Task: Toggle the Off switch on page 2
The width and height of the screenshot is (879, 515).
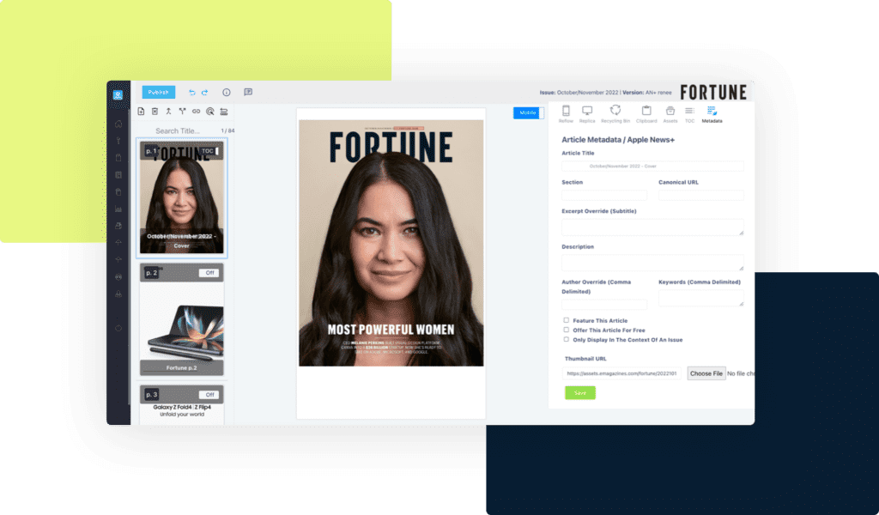Action: tap(209, 273)
